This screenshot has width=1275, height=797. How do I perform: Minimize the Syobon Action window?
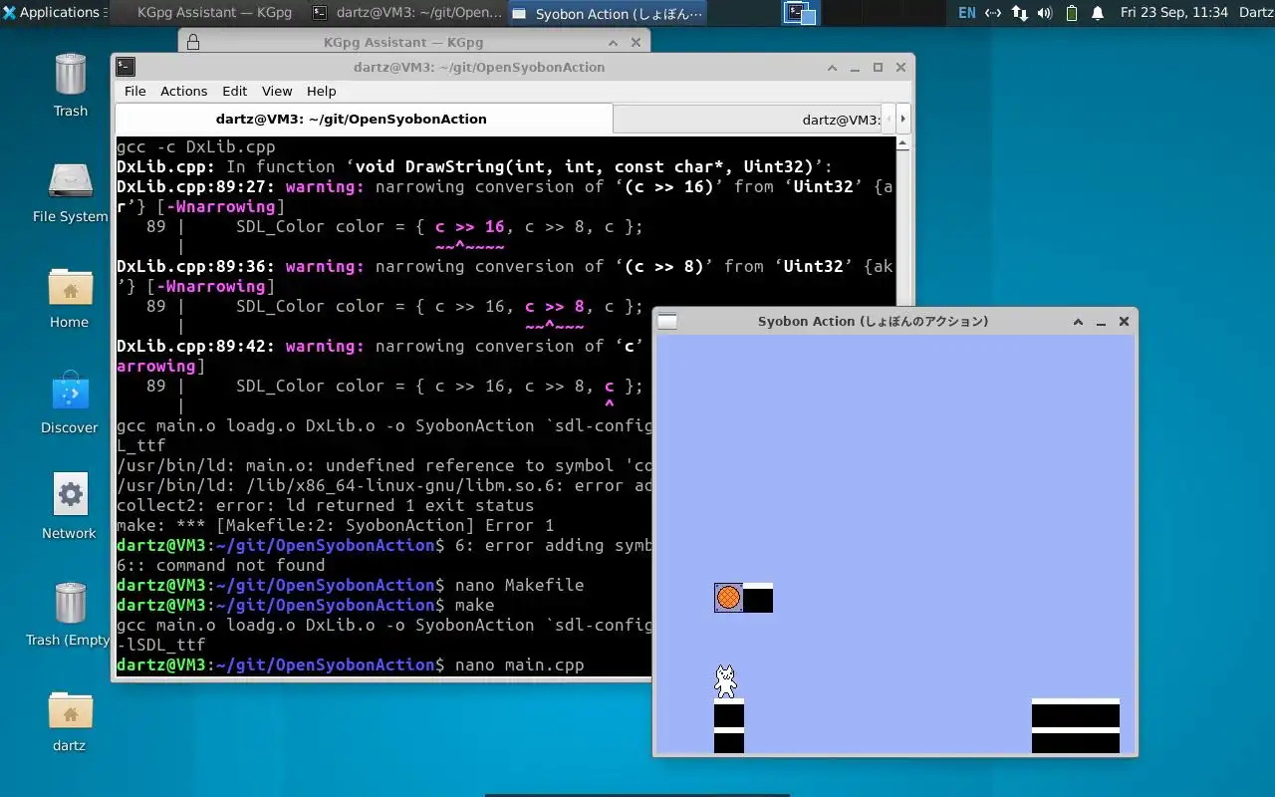tap(1101, 321)
